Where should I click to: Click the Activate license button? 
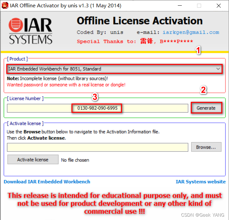point(33,159)
